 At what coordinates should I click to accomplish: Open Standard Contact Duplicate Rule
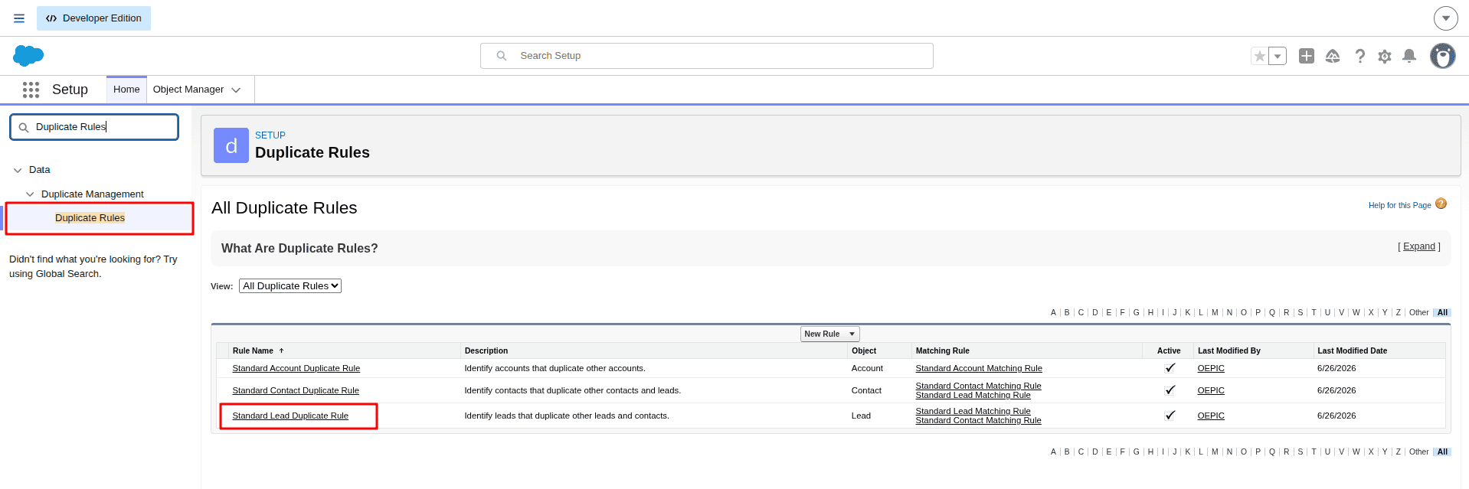click(295, 391)
